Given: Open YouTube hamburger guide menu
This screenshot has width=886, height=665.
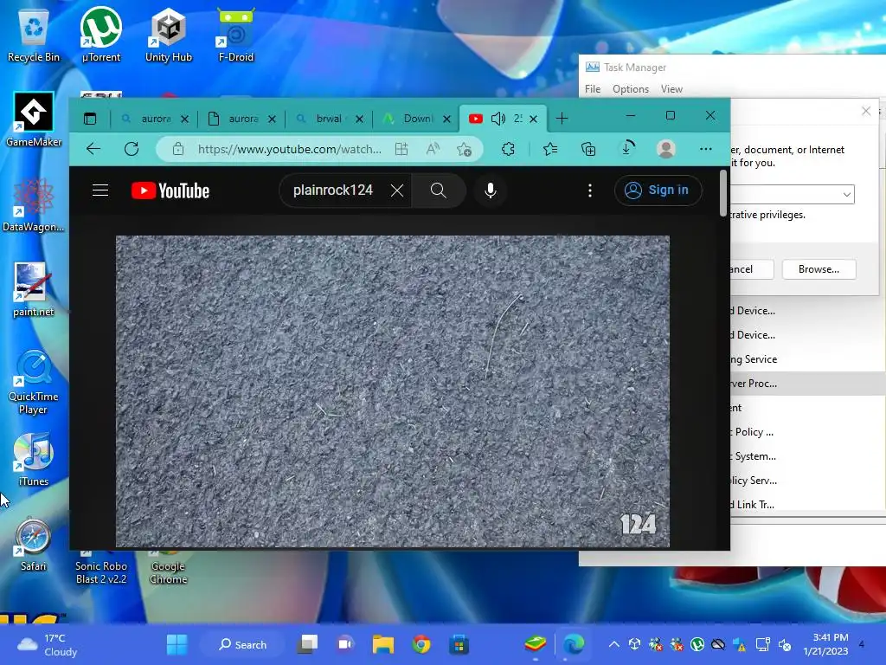Looking at the screenshot, I should pos(100,190).
